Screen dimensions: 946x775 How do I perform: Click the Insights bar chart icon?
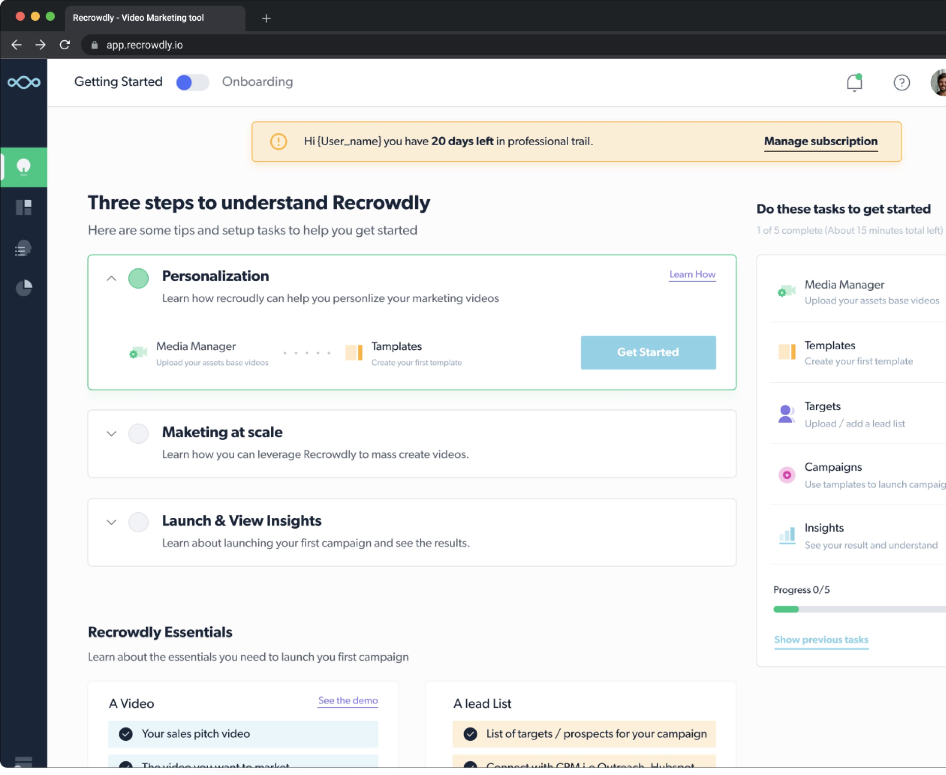coord(787,535)
